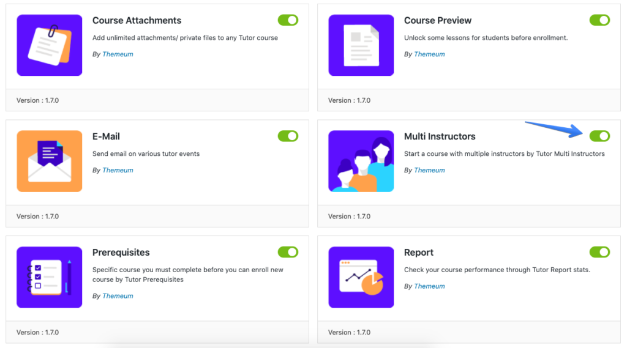Switch off the Prerequisites add-on
This screenshot has height=348, width=627.
point(288,252)
